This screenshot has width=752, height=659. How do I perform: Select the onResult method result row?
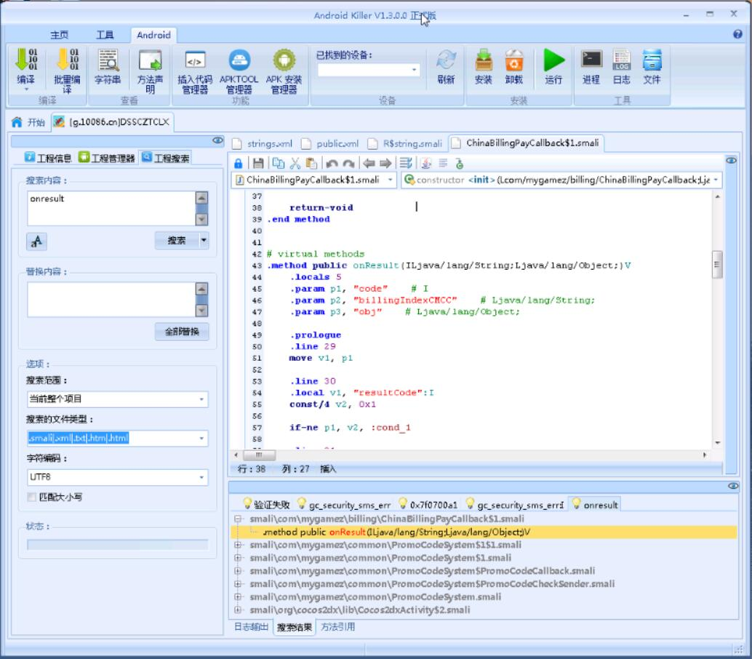(x=484, y=532)
